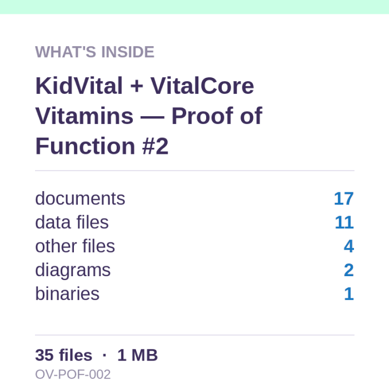Image resolution: width=389 pixels, height=389 pixels.
Task: Click the mint green top banner
Action: (x=194, y=7)
